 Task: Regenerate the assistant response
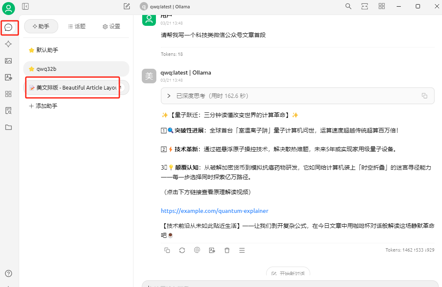[x=182, y=250]
